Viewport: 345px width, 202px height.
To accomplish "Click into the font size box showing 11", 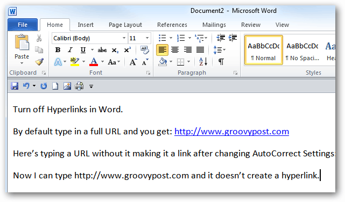I will point(136,38).
